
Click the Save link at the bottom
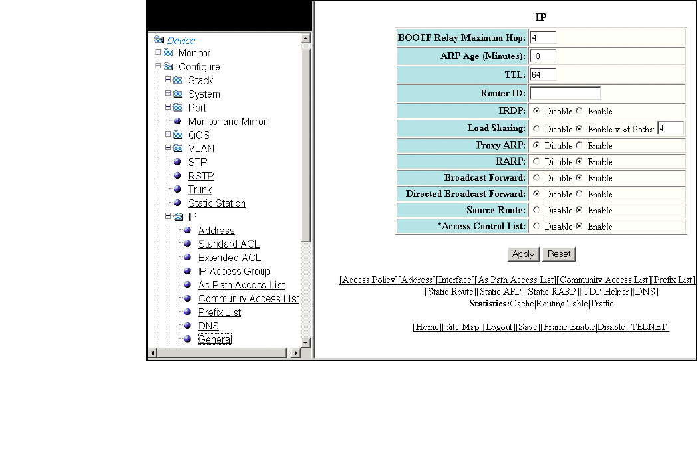(x=528, y=327)
